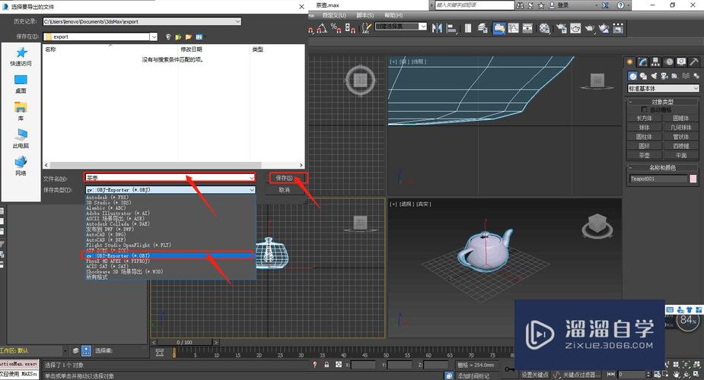Click the binoculars search icon
Viewport: 704px width, 380px height.
tap(520, 5)
